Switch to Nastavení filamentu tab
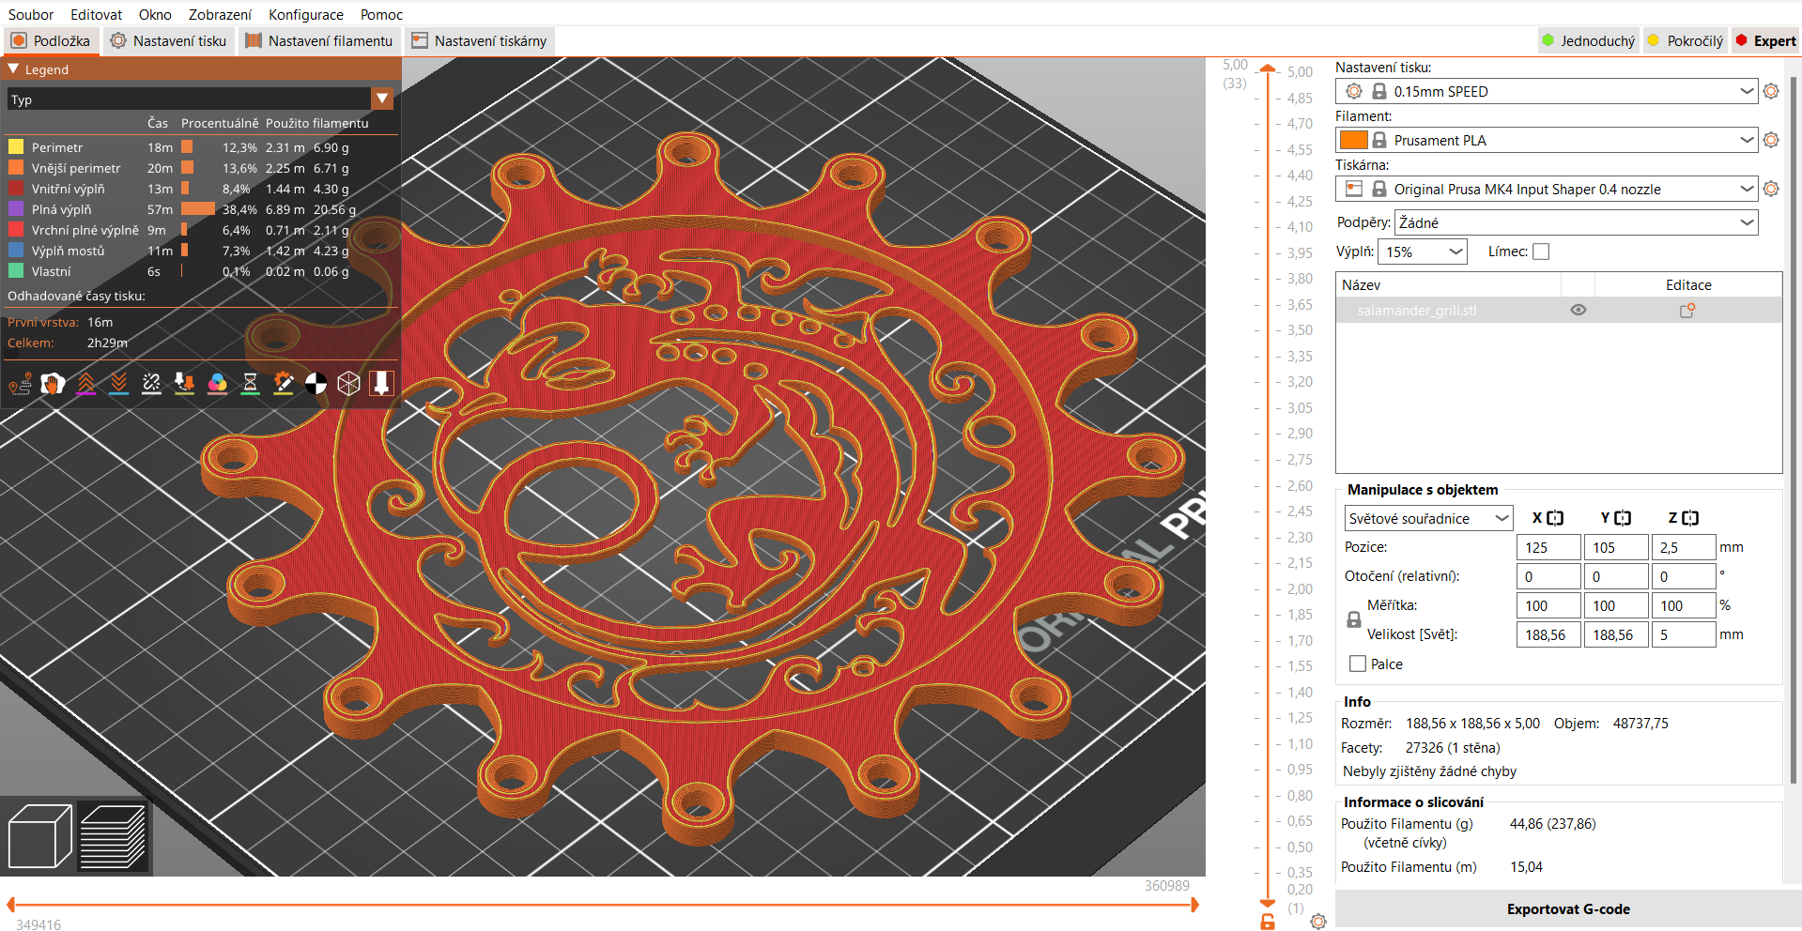Image resolution: width=1802 pixels, height=931 pixels. pos(319,41)
